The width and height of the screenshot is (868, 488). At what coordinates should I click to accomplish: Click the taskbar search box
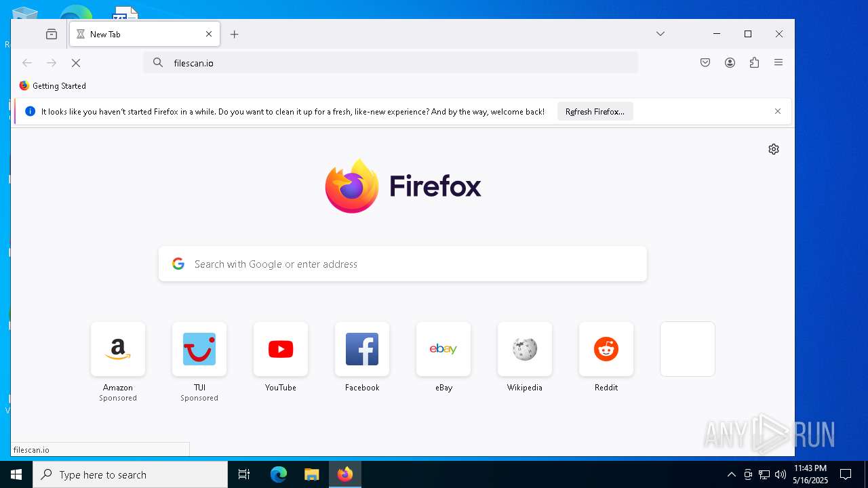[130, 474]
